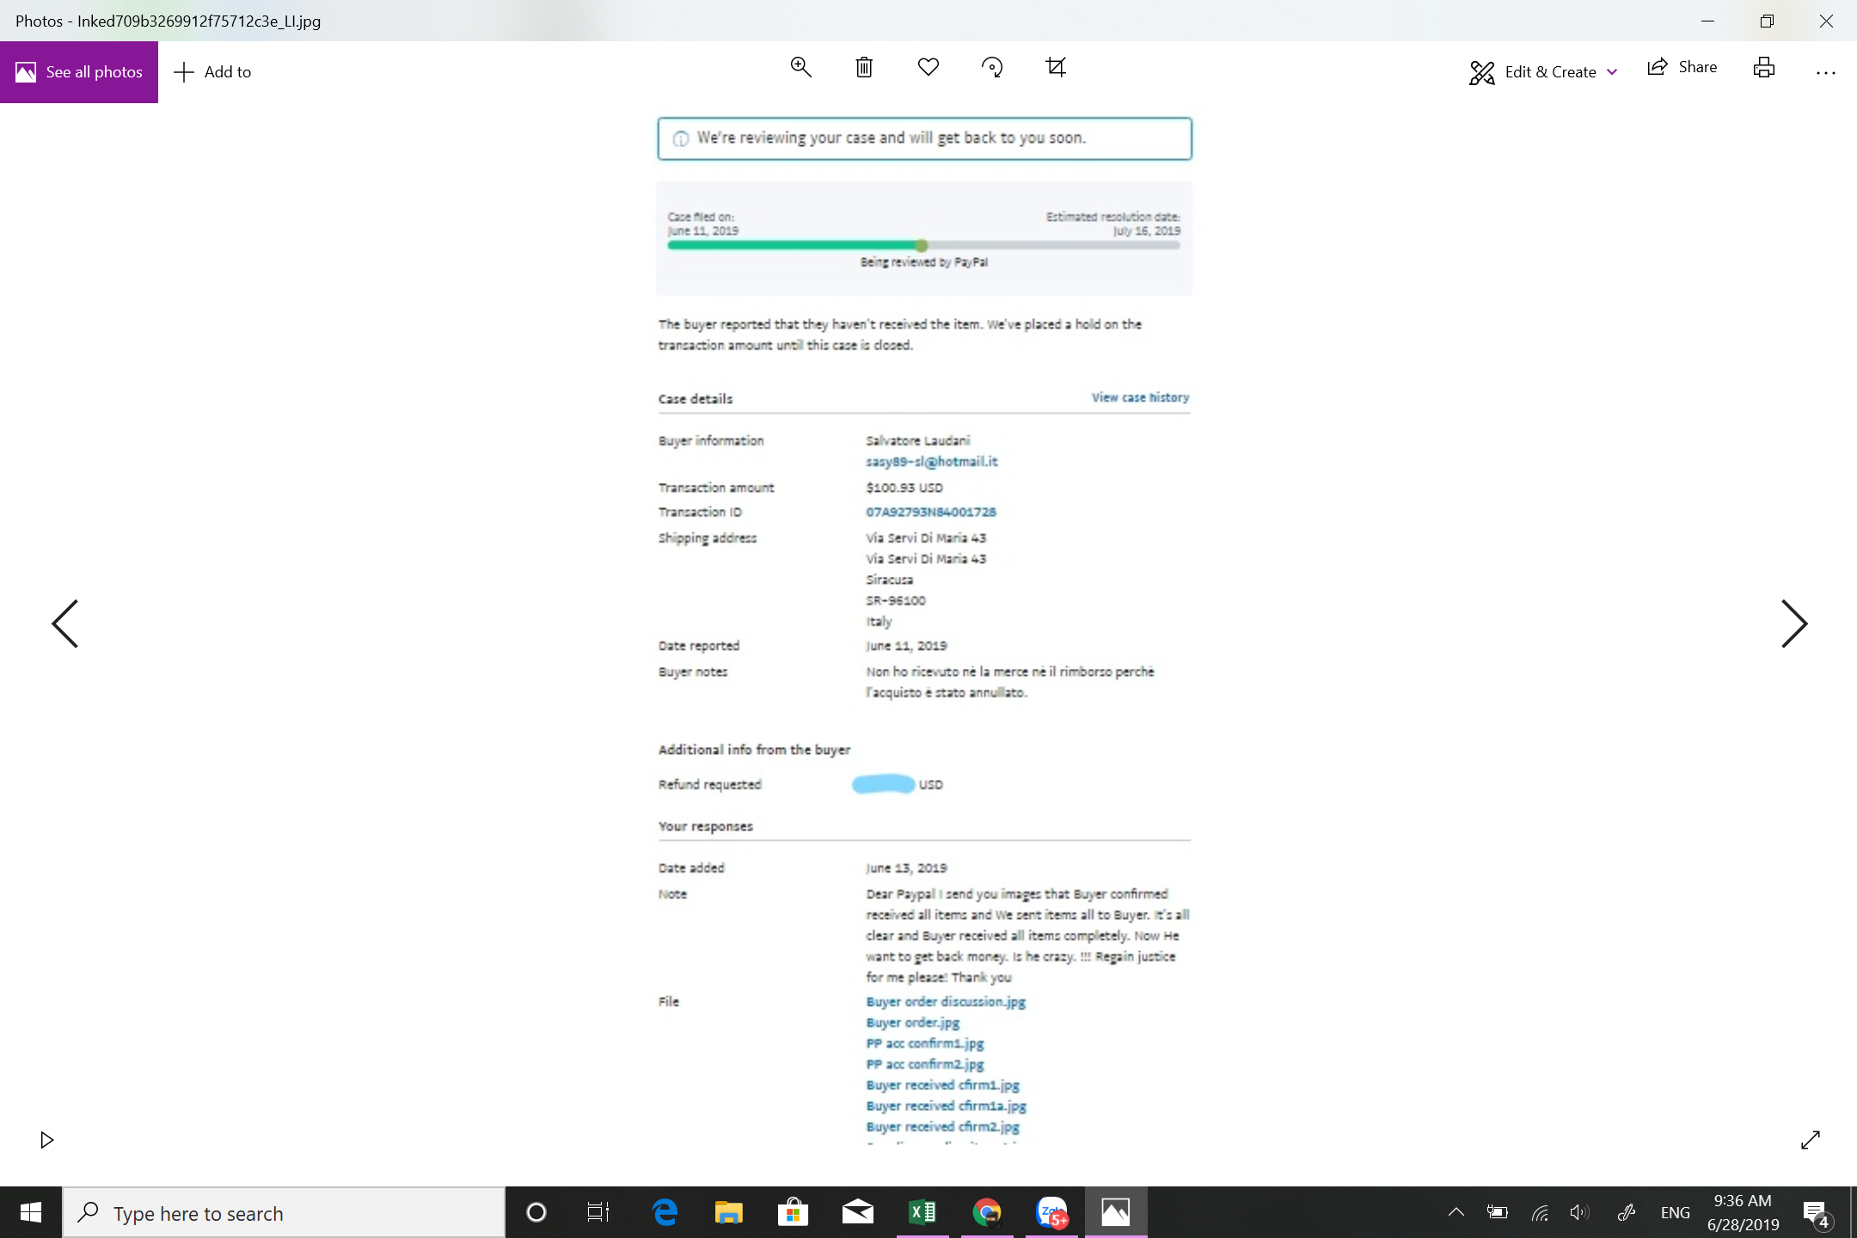Click the Share button
1857x1238 pixels.
[1682, 68]
